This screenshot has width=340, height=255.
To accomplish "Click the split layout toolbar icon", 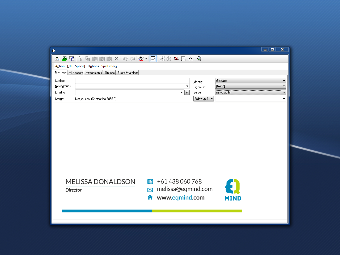I will point(162,59).
